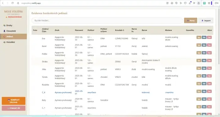This screenshot has width=220, height=117.
Task: Open the browser profile icon
Action: click(199, 3)
